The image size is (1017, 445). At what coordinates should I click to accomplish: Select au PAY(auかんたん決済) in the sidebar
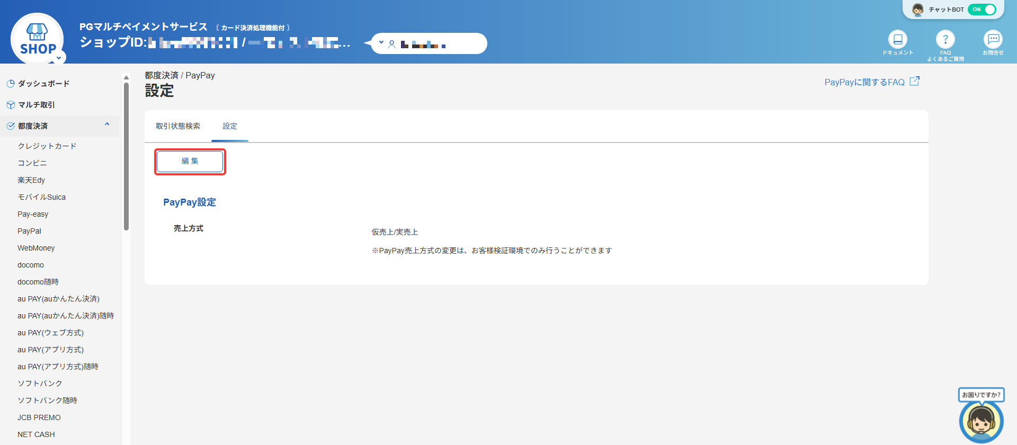tap(58, 299)
